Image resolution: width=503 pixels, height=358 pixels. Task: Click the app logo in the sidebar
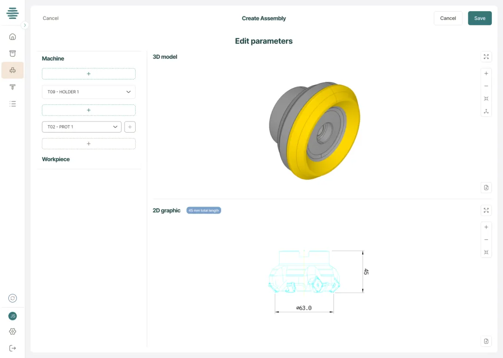12,13
